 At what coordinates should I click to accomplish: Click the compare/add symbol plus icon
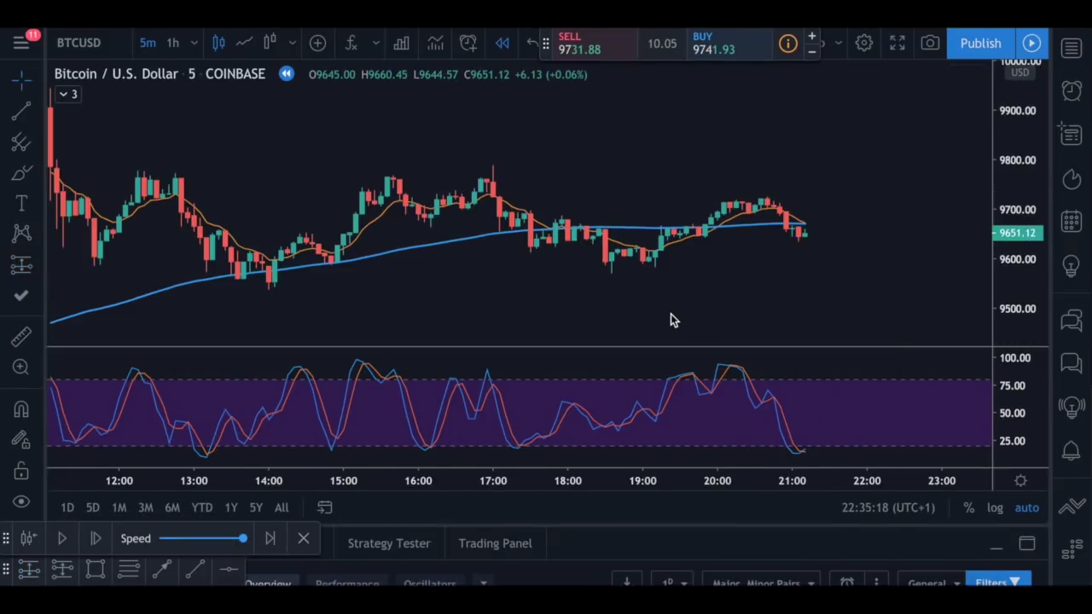[x=317, y=43]
